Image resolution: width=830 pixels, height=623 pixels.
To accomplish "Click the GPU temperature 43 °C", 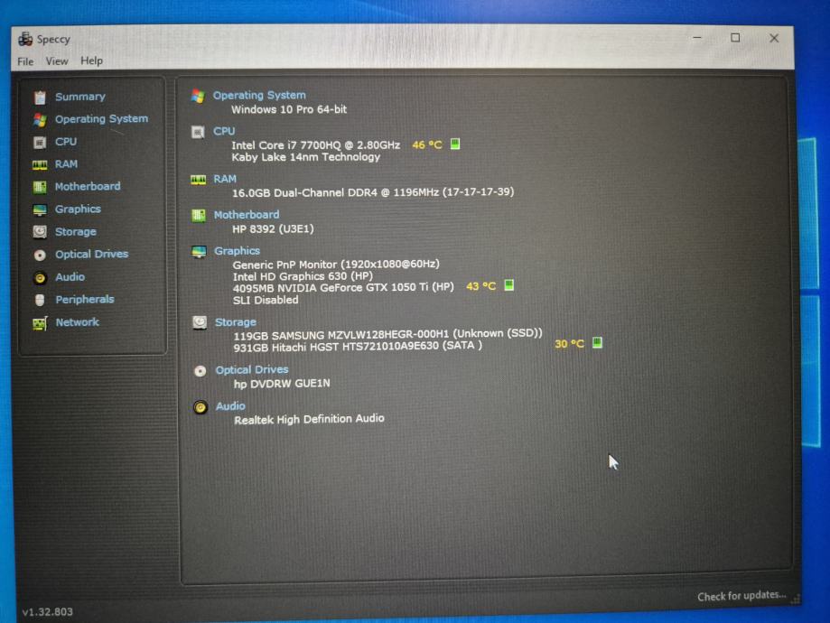I will click(x=480, y=286).
